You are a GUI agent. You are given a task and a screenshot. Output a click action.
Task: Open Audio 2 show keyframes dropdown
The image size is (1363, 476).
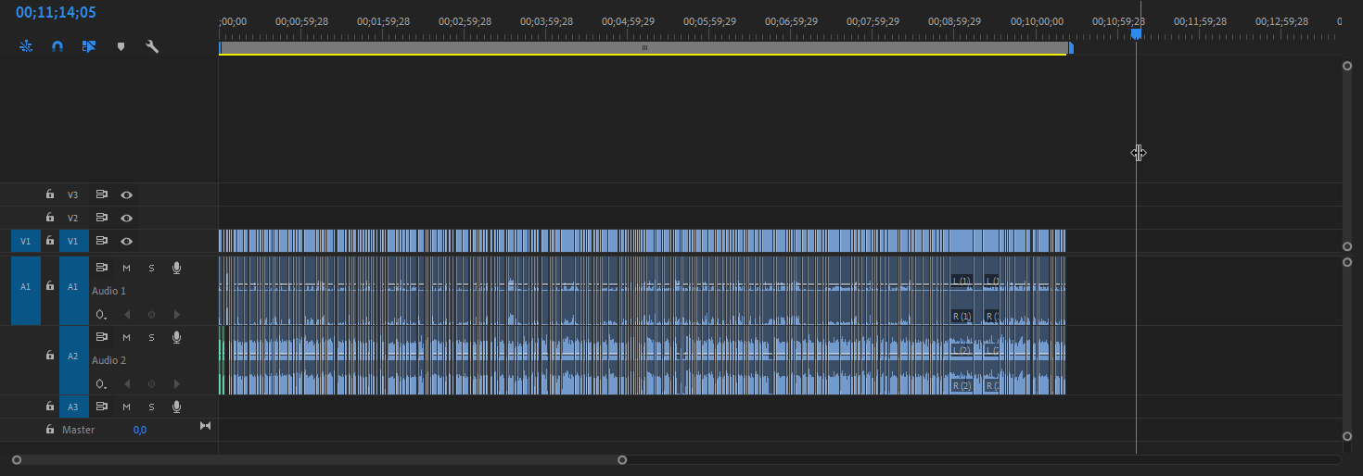tap(101, 384)
